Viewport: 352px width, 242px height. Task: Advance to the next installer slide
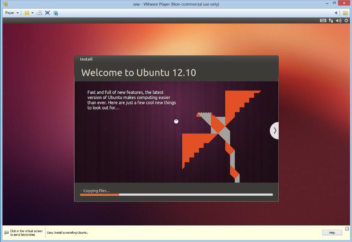(x=274, y=130)
